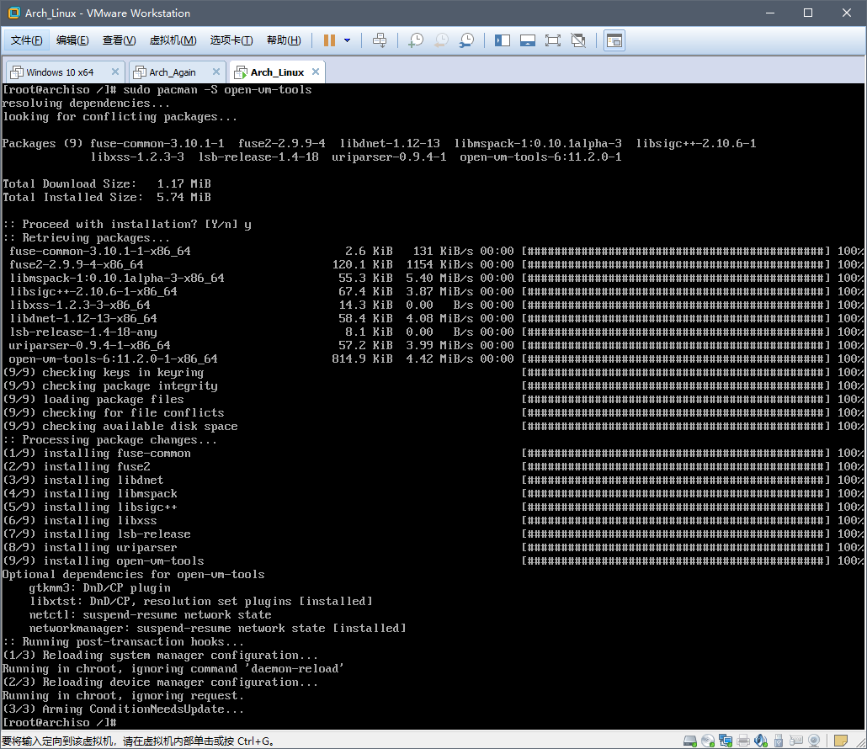The height and width of the screenshot is (749, 867).
Task: Enter full screen mode icon
Action: (x=553, y=40)
